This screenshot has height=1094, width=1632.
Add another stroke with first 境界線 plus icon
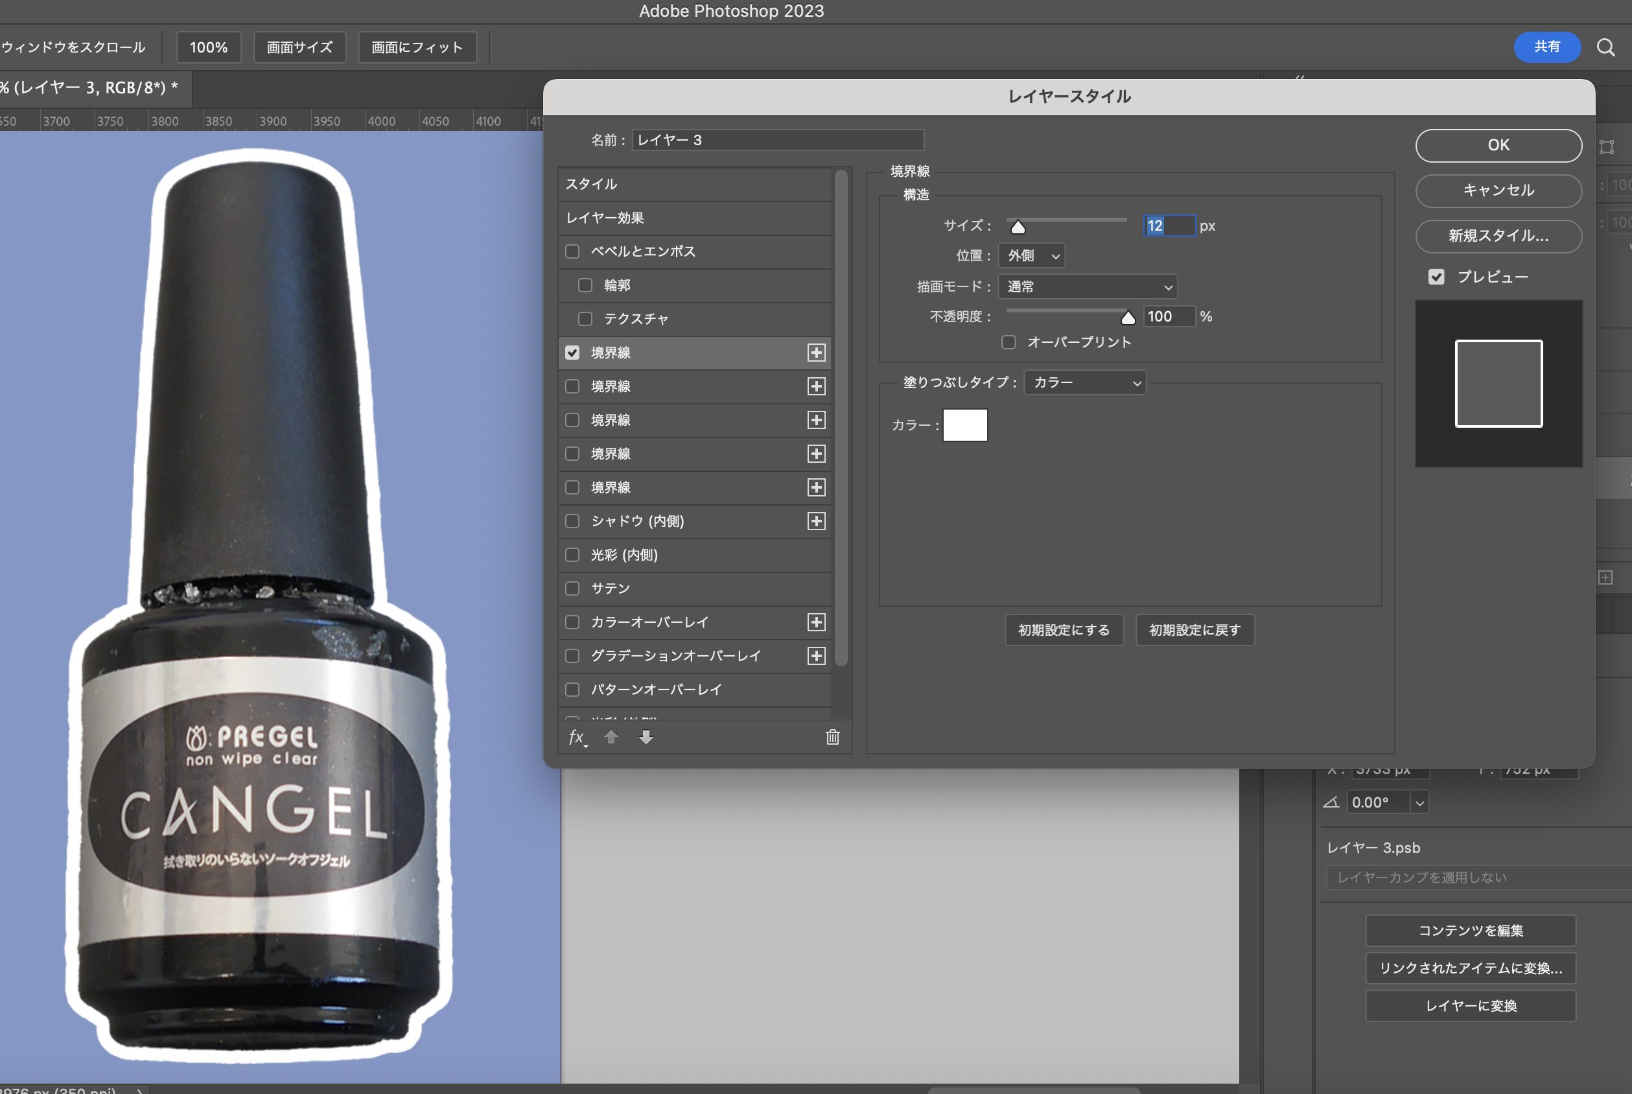[x=817, y=353]
